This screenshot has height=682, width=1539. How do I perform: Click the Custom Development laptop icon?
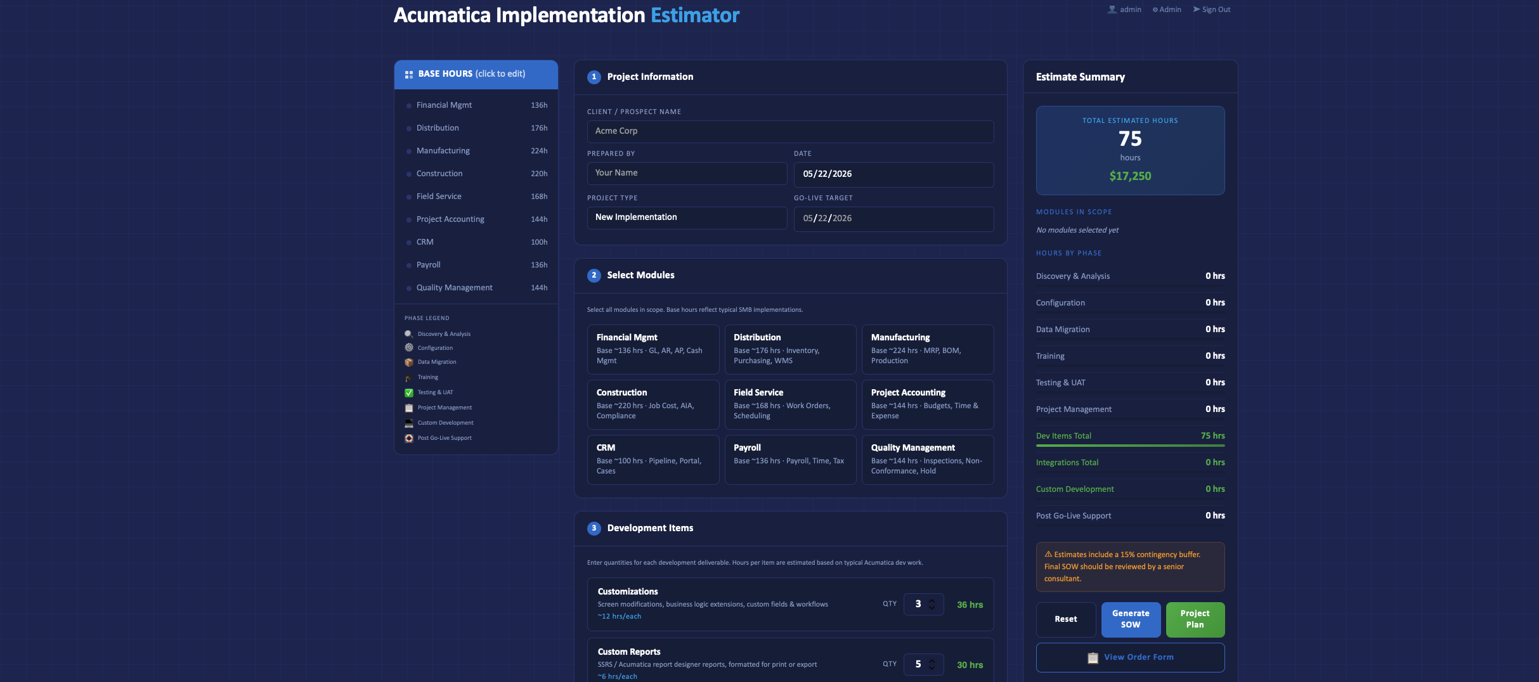409,423
